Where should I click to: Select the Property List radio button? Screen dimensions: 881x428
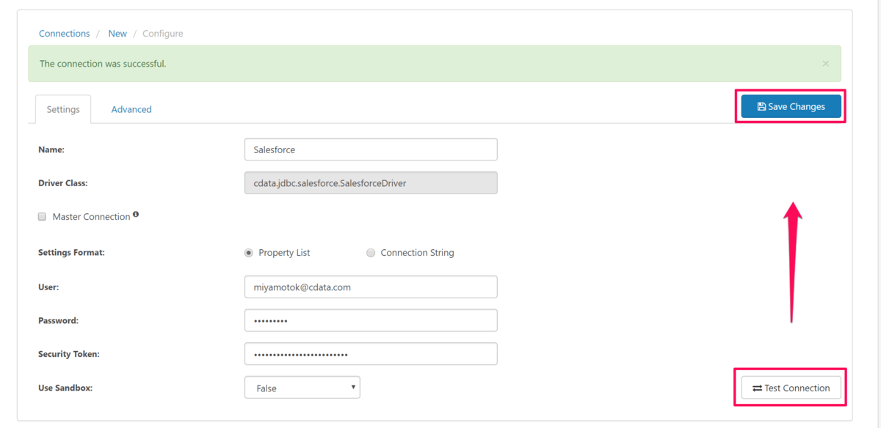pos(249,253)
